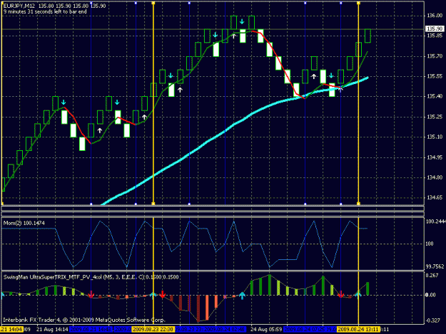
Task: Click the '21 Aug 14:14' time axis label
Action: [x=52, y=330]
